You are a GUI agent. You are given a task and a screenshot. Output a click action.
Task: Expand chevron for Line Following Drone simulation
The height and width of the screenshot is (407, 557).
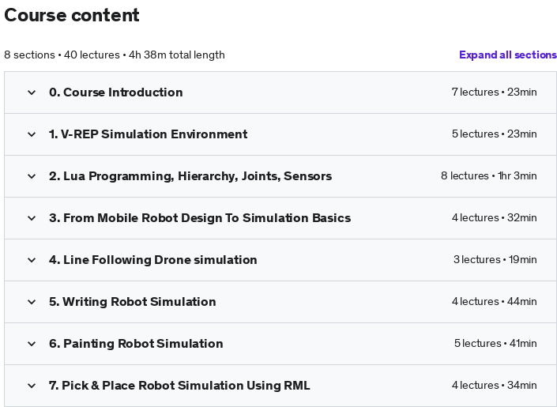tap(32, 260)
